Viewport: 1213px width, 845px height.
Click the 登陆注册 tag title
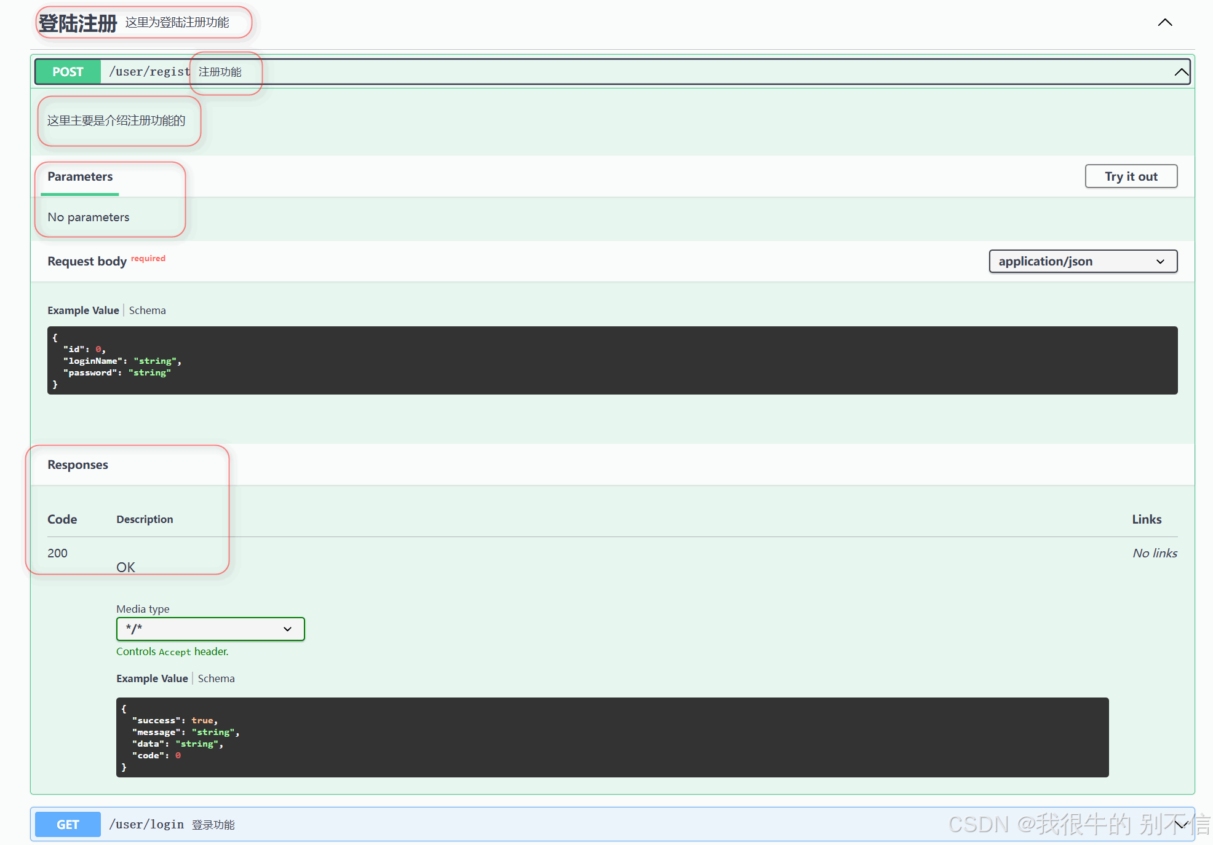pyautogui.click(x=78, y=23)
